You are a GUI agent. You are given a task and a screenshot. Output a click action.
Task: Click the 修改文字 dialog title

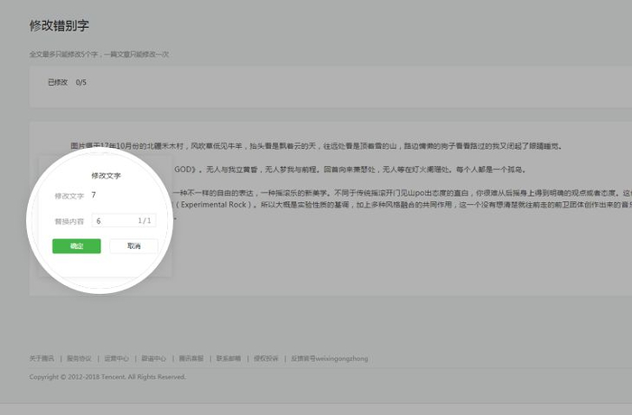pyautogui.click(x=106, y=176)
